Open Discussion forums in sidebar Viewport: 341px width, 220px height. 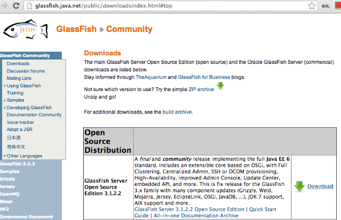[x=26, y=71]
